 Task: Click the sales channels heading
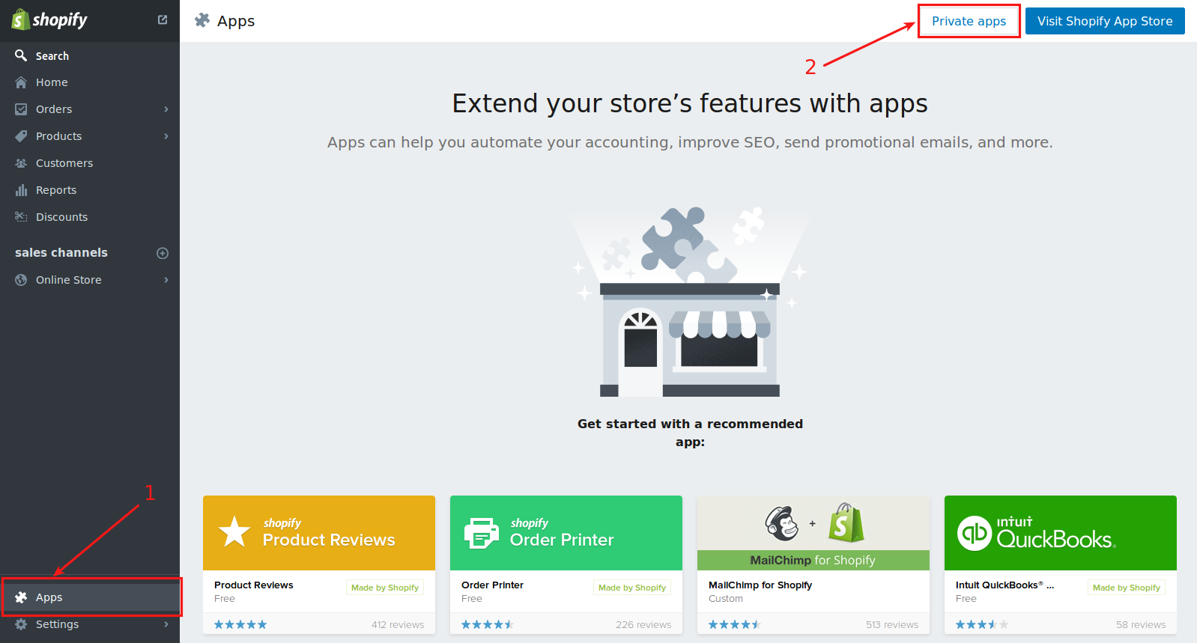[x=61, y=253]
